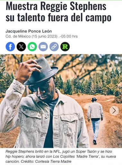Share the article on Facebook
The image size is (122, 165).
[10, 47]
